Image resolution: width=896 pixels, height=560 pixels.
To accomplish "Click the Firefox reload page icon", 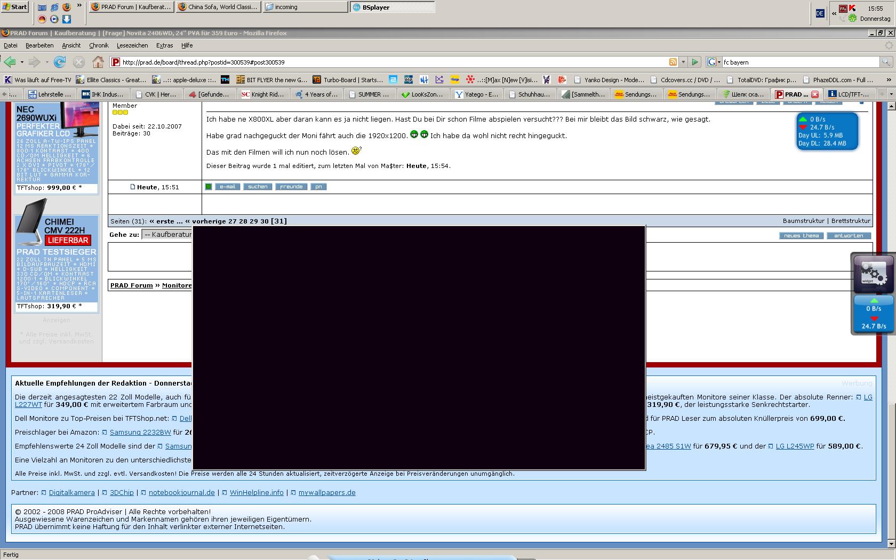I will 60,62.
